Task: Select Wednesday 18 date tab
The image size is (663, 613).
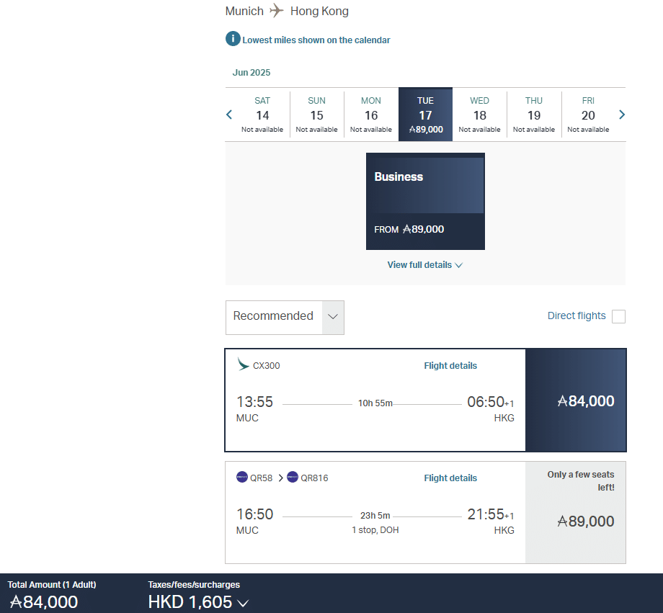Action: [x=479, y=115]
